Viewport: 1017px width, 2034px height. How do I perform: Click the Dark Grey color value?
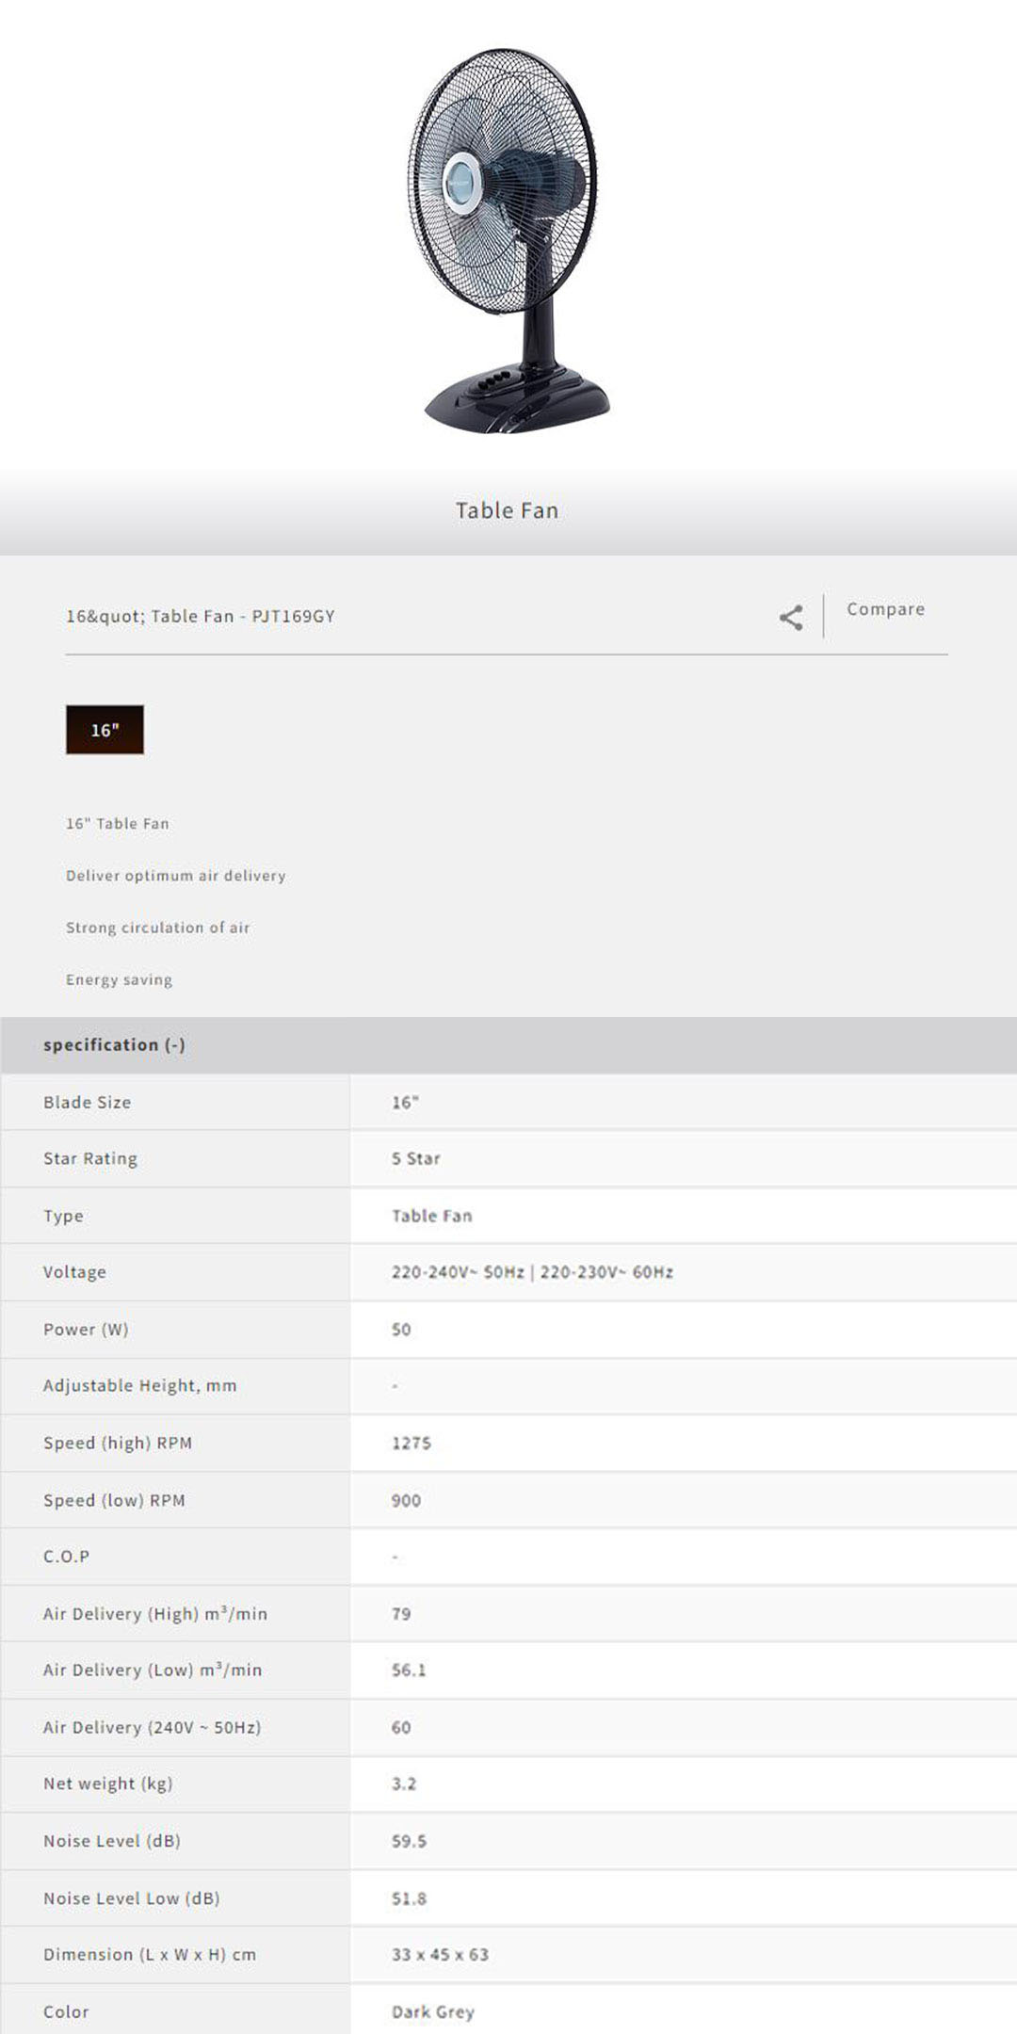coord(433,2011)
